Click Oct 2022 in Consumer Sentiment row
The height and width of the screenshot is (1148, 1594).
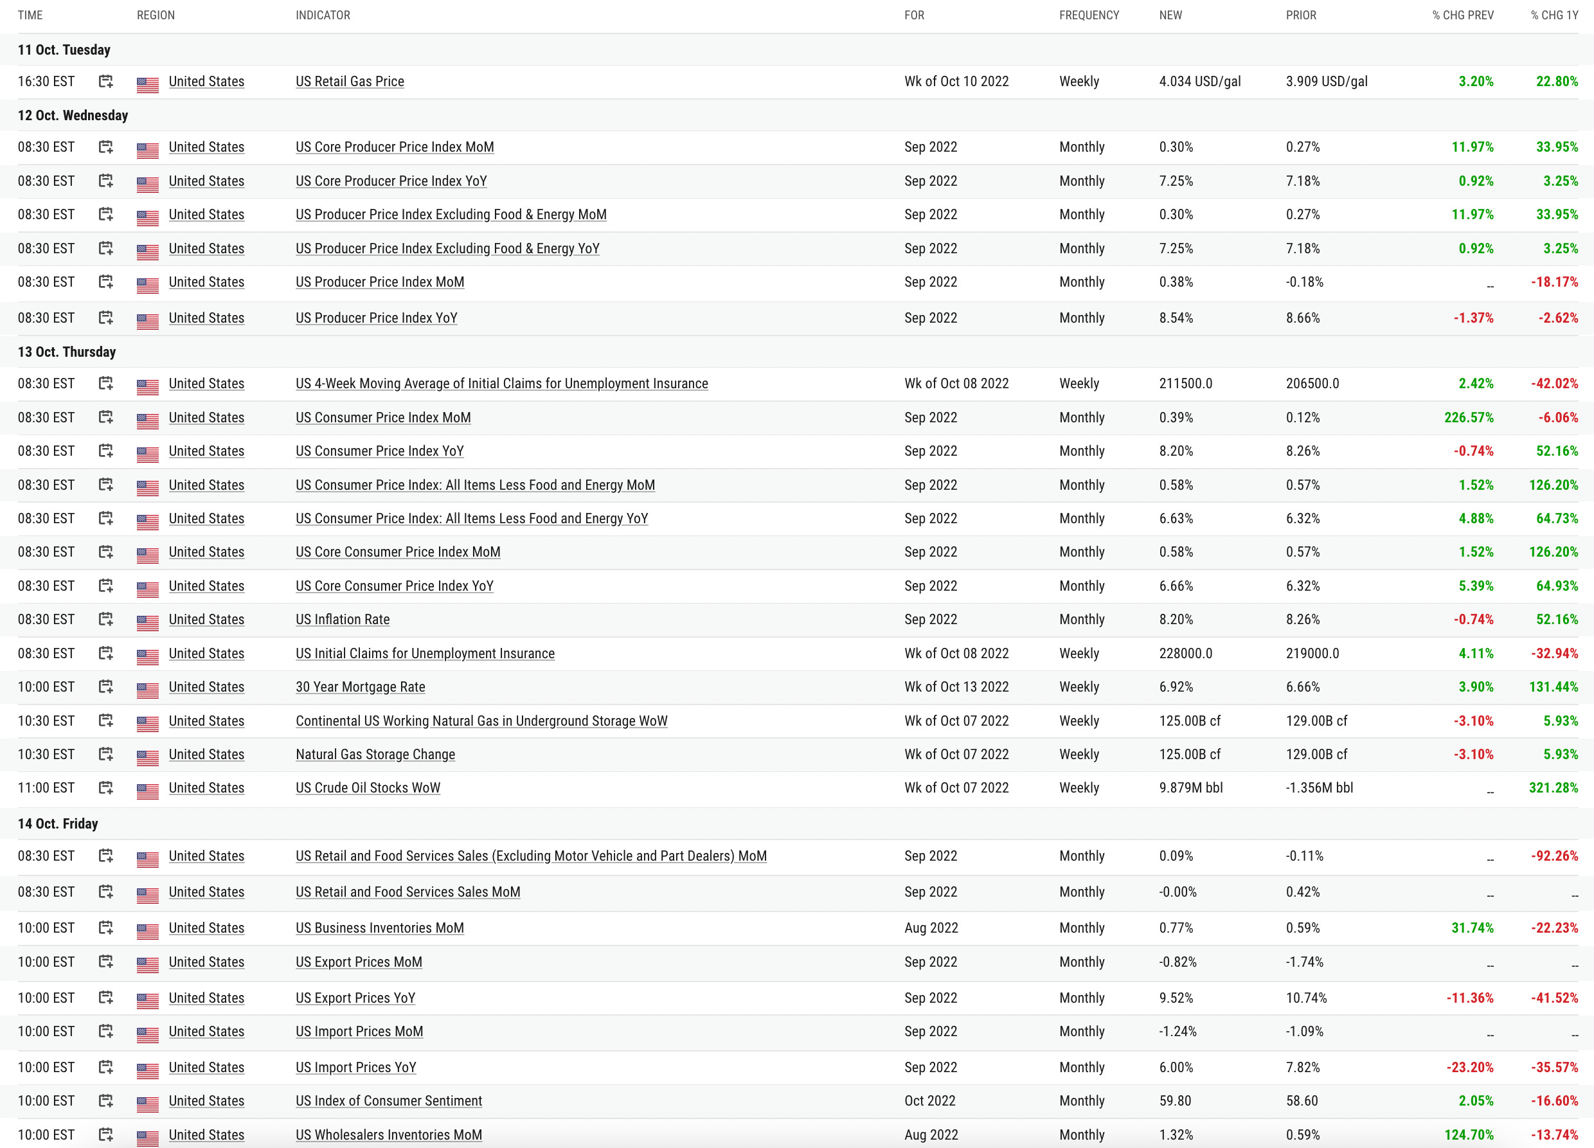click(x=930, y=1101)
